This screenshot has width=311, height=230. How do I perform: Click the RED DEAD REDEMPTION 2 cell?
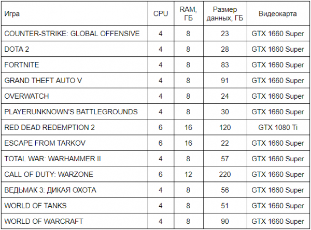point(50,127)
